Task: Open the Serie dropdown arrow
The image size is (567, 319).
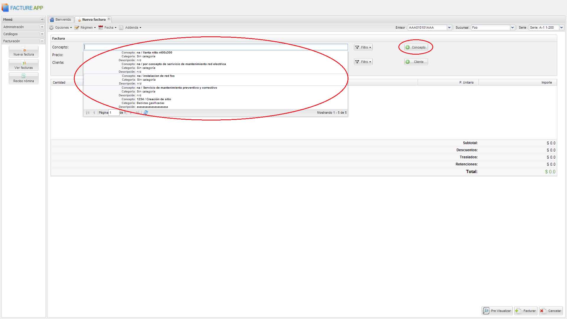Action: (x=561, y=27)
